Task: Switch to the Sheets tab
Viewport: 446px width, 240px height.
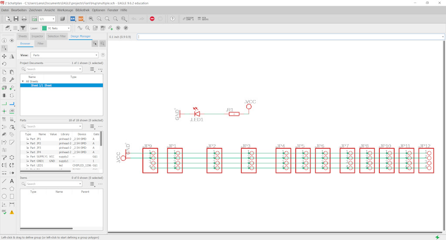Action: pyautogui.click(x=23, y=37)
